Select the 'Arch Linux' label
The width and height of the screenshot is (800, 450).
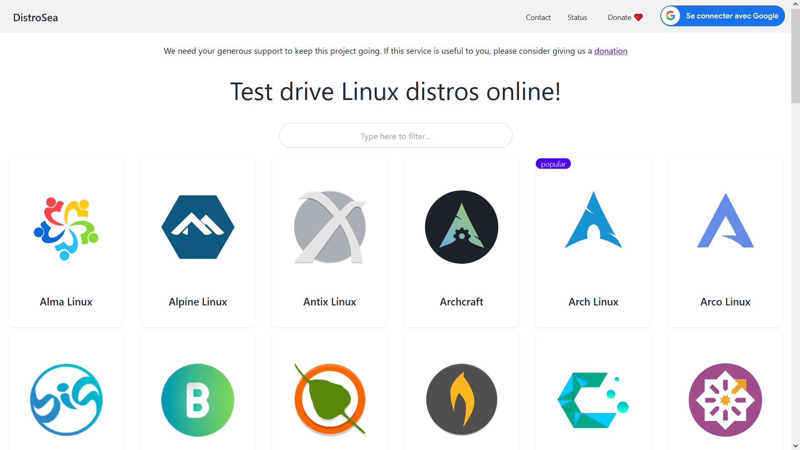(x=593, y=302)
